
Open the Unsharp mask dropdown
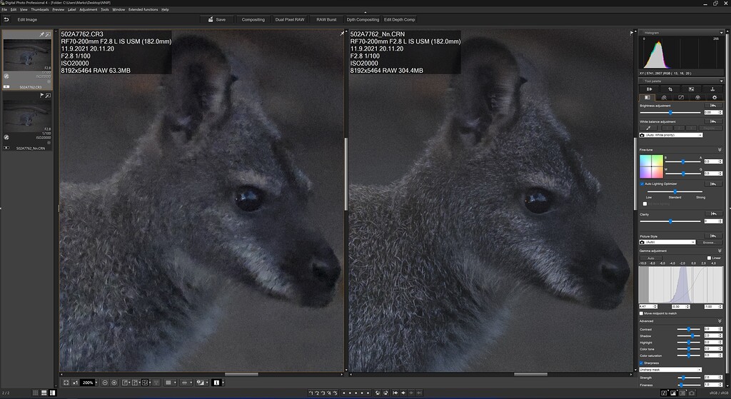point(670,370)
